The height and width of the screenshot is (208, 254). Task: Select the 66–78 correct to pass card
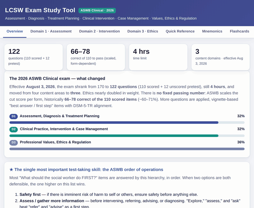pyautogui.click(x=96, y=57)
